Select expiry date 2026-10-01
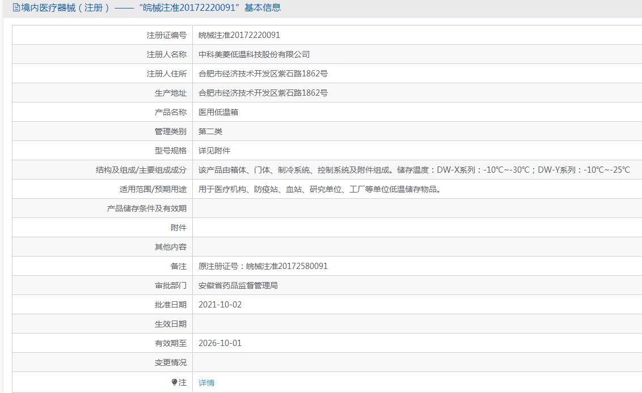This screenshot has height=393, width=642. coord(220,343)
